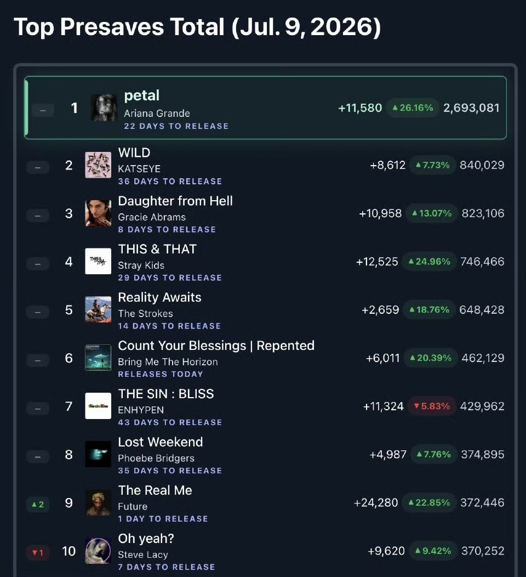Open the Count Your Blessings cover art
Viewport: 526px width, 577px height.
[x=98, y=358]
